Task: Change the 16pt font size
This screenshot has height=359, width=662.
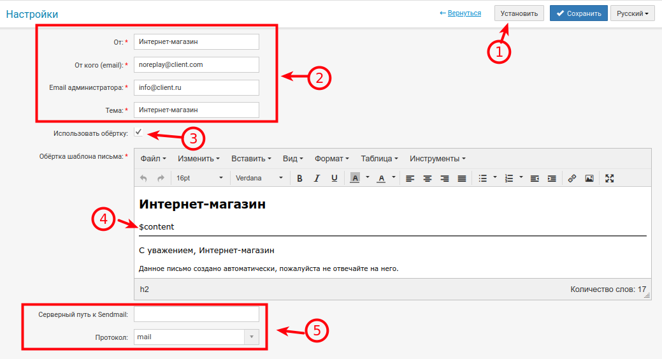Action: (x=199, y=179)
